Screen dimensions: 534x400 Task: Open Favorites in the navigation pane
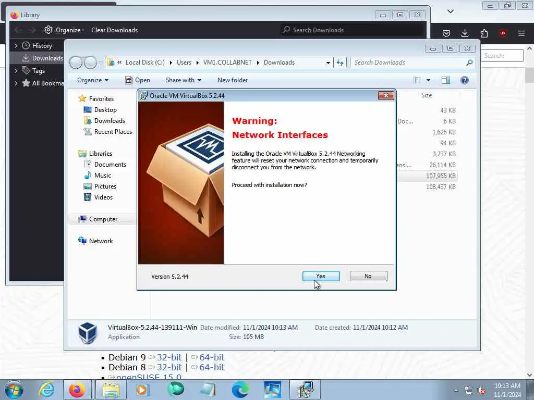pos(101,98)
